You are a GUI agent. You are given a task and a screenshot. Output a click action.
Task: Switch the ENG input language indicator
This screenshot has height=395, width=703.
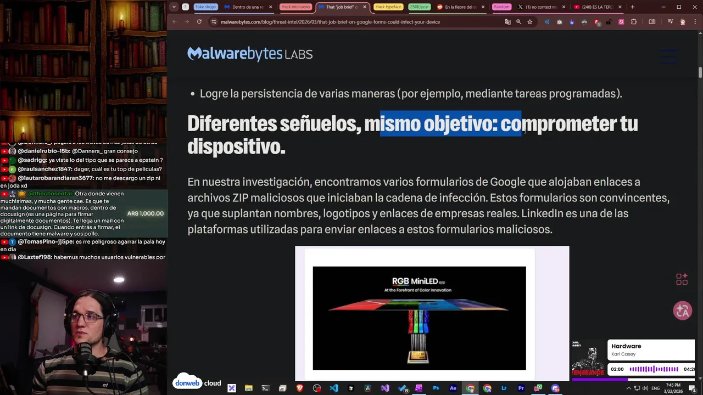pos(655,388)
